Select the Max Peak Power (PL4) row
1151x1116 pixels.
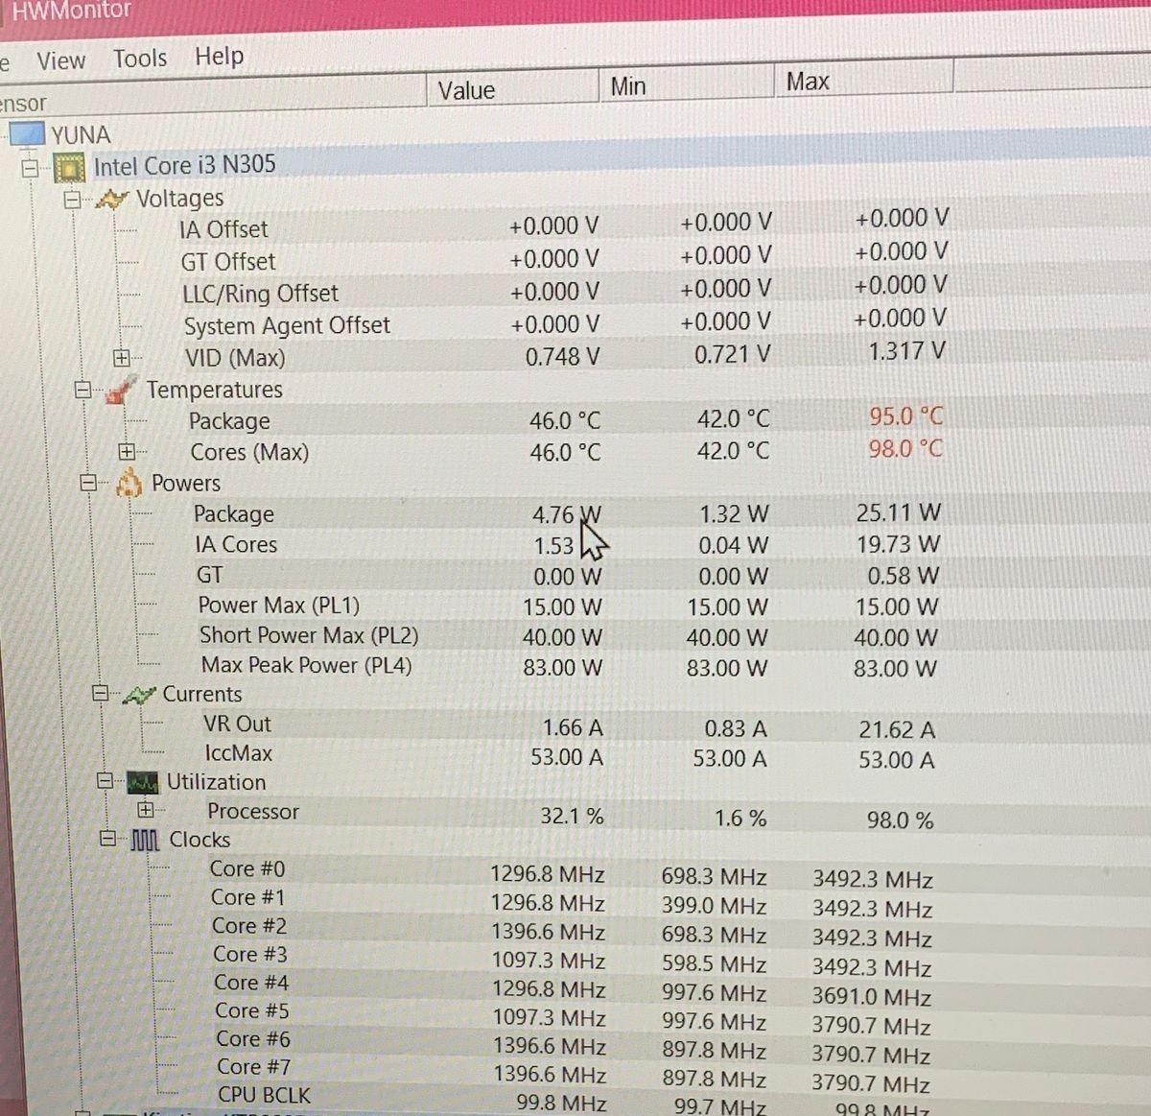point(307,665)
